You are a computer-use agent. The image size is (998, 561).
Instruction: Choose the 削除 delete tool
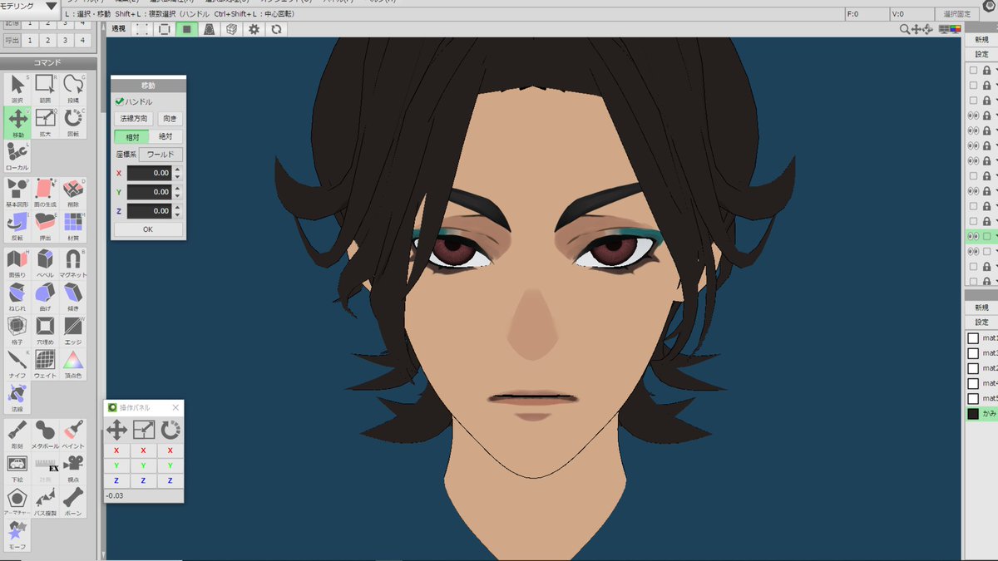[73, 193]
